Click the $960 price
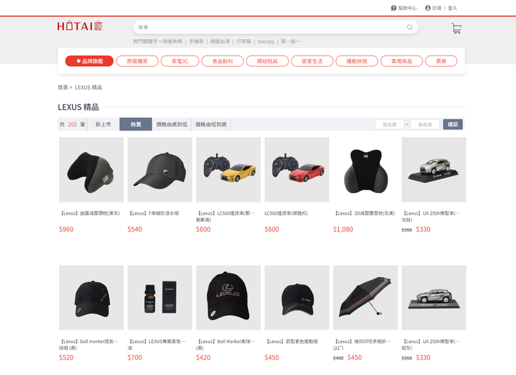516x375 pixels. coord(66,229)
